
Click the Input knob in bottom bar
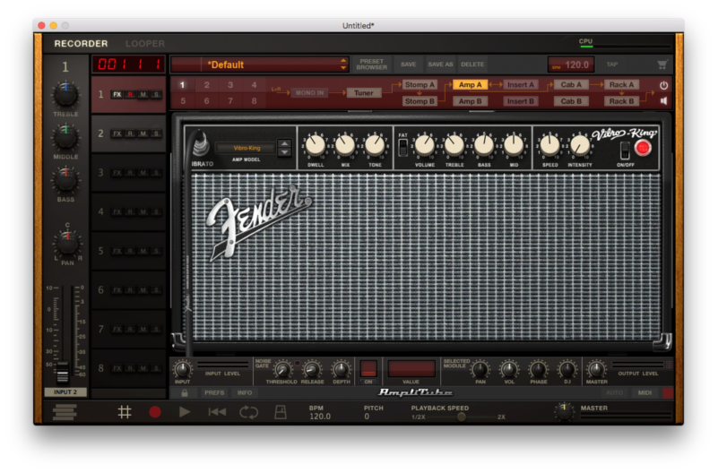(x=182, y=369)
